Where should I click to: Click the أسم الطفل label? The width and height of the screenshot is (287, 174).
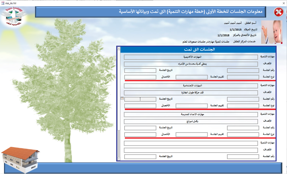(251, 23)
